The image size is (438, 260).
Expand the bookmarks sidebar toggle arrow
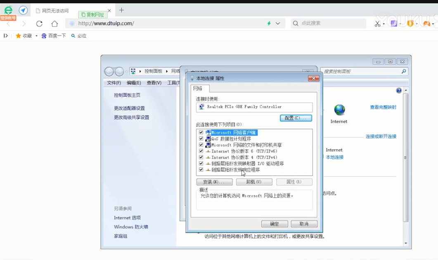(x=6, y=36)
